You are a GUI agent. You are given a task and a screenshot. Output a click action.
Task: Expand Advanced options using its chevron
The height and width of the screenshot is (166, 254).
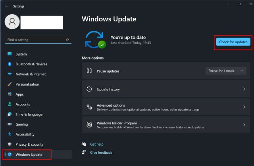pyautogui.click(x=244, y=107)
